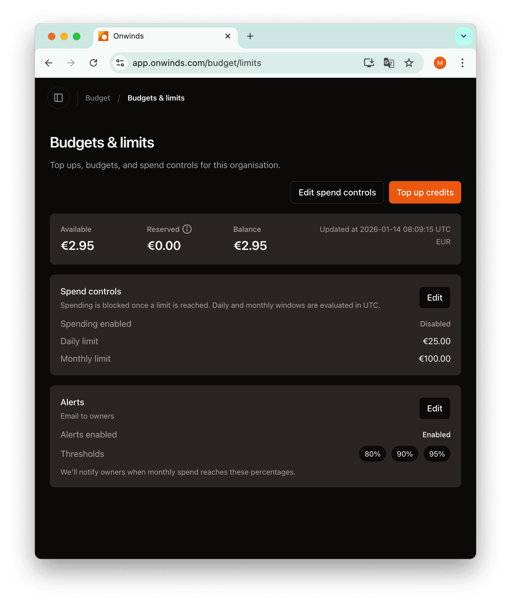This screenshot has height=605, width=511.
Task: Bookmark the page with the star icon
Action: pyautogui.click(x=409, y=63)
